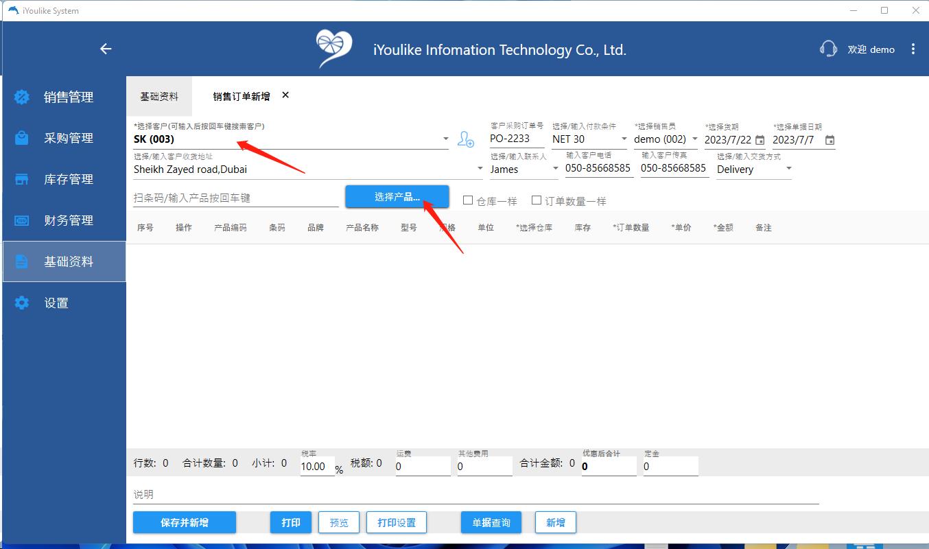This screenshot has height=549, width=929.
Task: Click the finance management money icon
Action: click(x=22, y=220)
